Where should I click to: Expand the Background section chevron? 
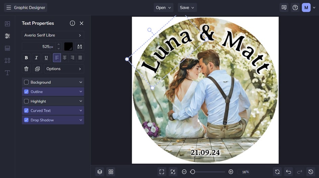[x=81, y=82]
